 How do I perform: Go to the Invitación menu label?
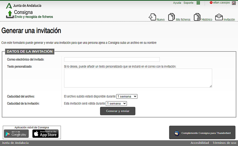coord(229,20)
